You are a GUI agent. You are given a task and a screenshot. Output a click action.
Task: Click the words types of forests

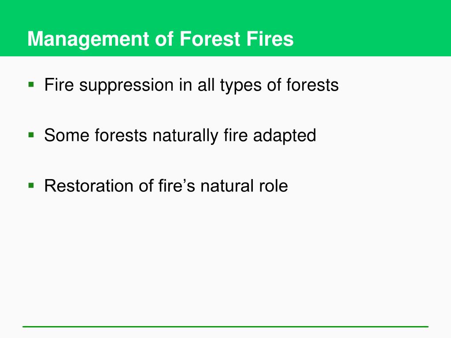[279, 86]
